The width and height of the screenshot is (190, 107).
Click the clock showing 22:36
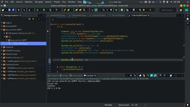(x=177, y=2)
